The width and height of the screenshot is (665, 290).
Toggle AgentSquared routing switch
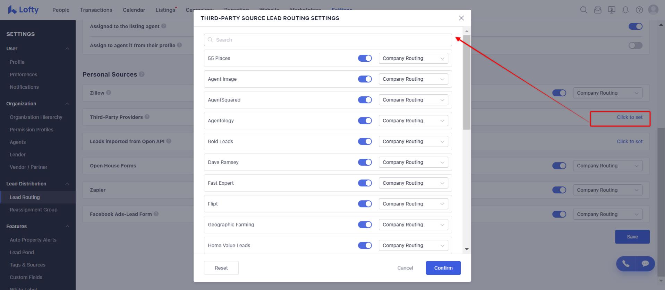pos(365,100)
